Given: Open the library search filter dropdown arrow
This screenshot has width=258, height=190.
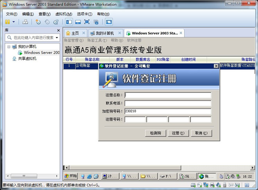Looking at the screenshot, I should [57, 38].
